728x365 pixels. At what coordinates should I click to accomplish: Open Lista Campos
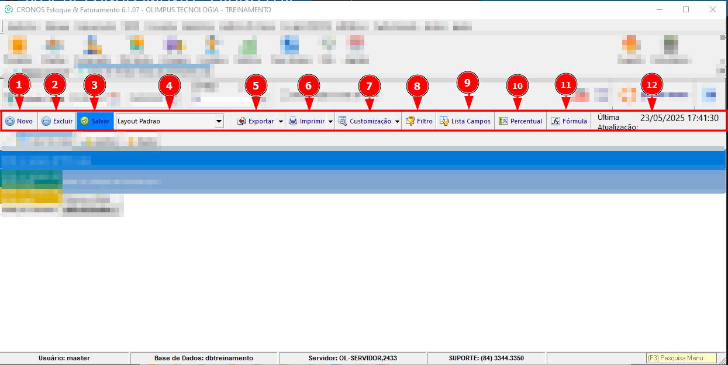[x=465, y=121]
